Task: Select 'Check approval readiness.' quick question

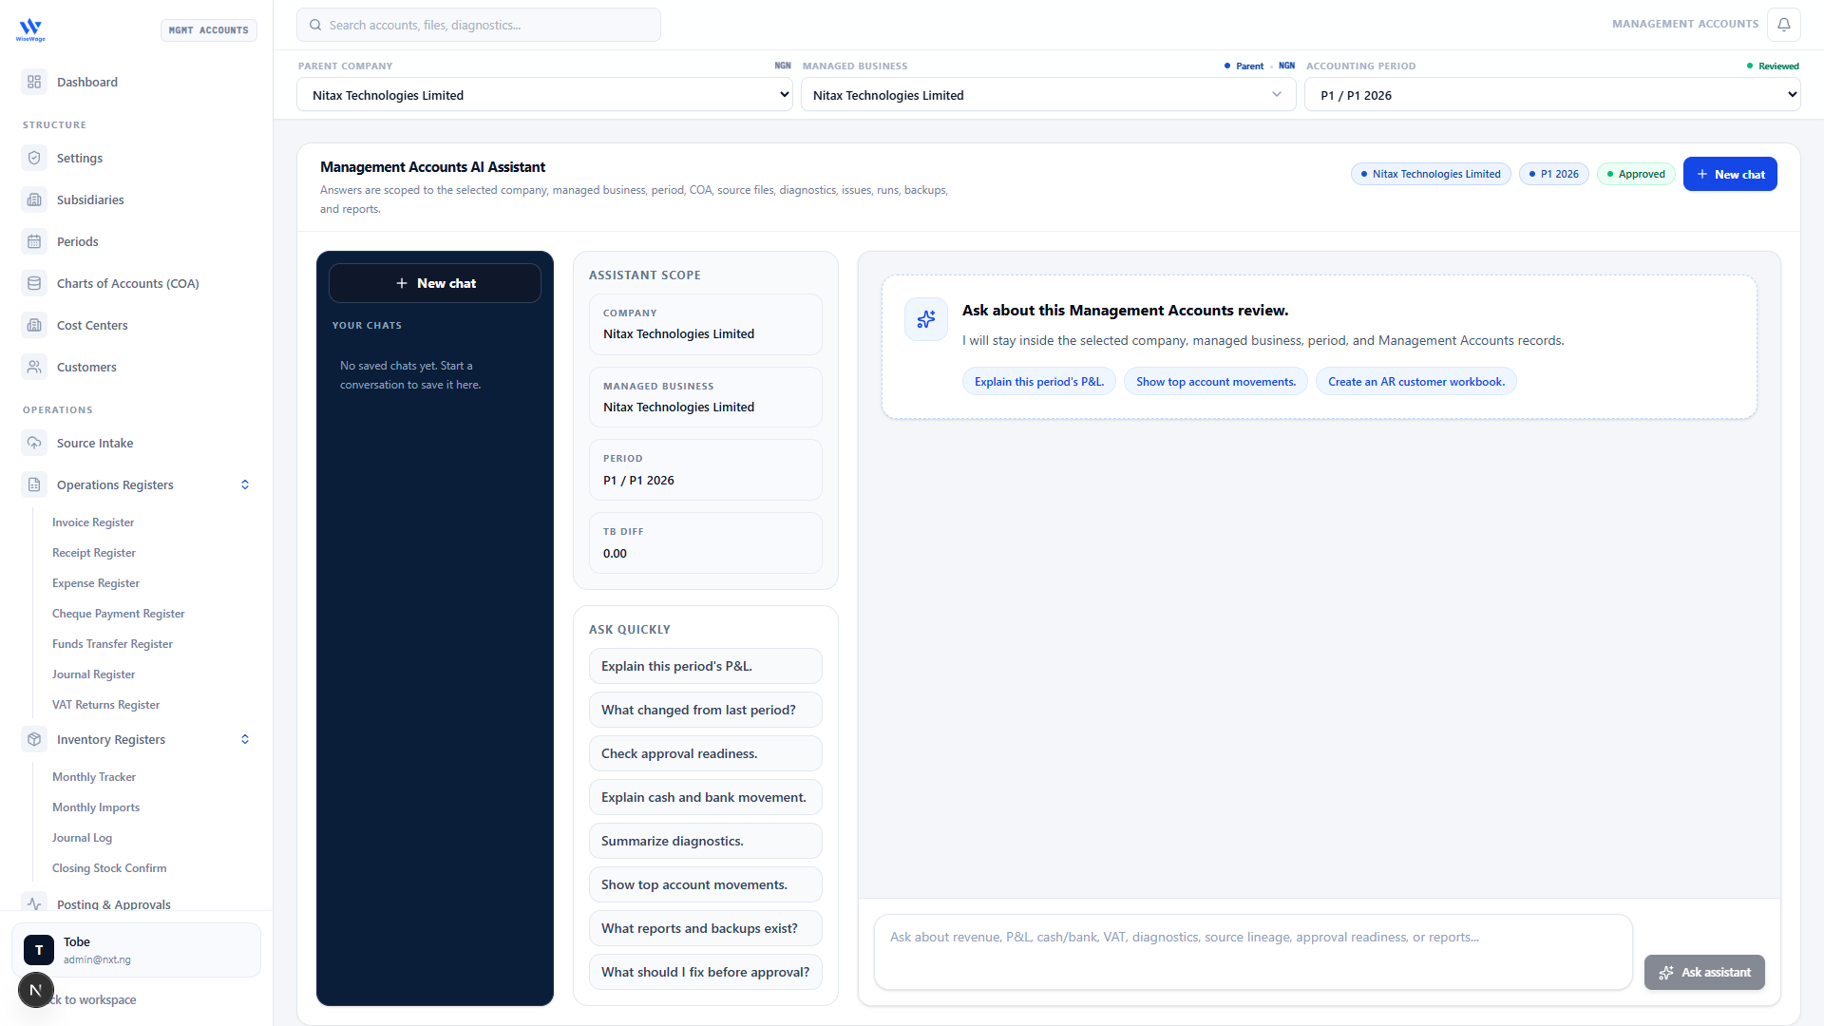Action: (x=706, y=753)
